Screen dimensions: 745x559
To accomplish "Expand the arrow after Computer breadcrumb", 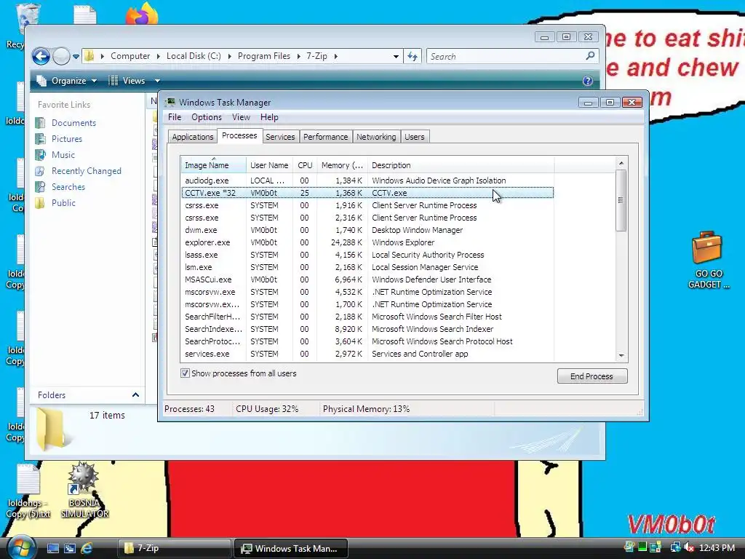I will (x=158, y=56).
